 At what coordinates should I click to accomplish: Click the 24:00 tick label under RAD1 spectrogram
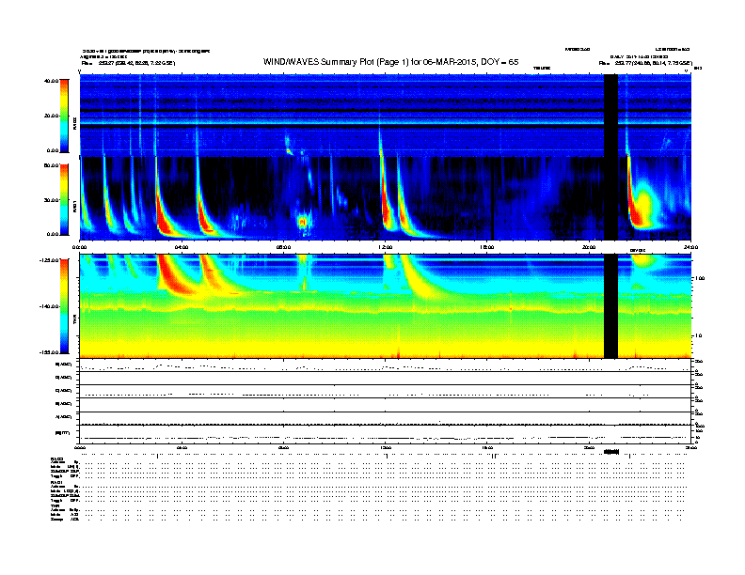pos(690,247)
